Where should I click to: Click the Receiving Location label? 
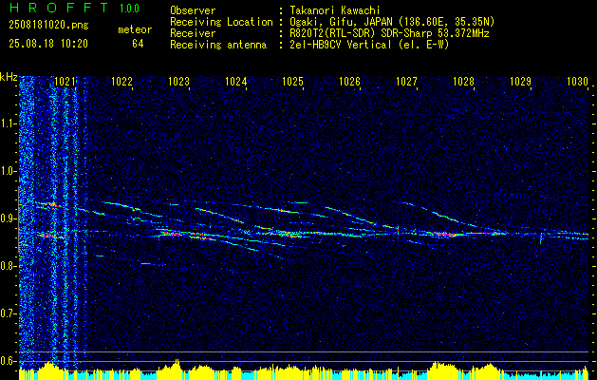coord(221,22)
